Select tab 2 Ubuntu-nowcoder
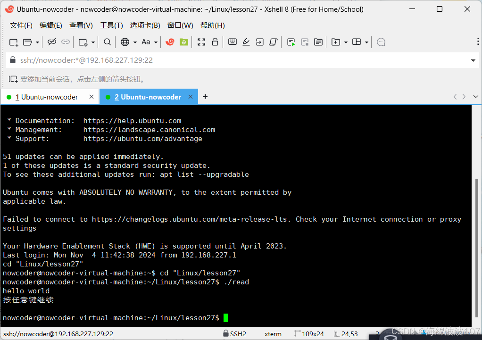 coord(148,97)
